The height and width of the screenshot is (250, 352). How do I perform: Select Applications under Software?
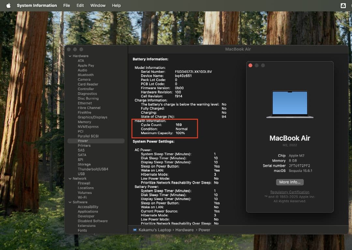[88, 211]
